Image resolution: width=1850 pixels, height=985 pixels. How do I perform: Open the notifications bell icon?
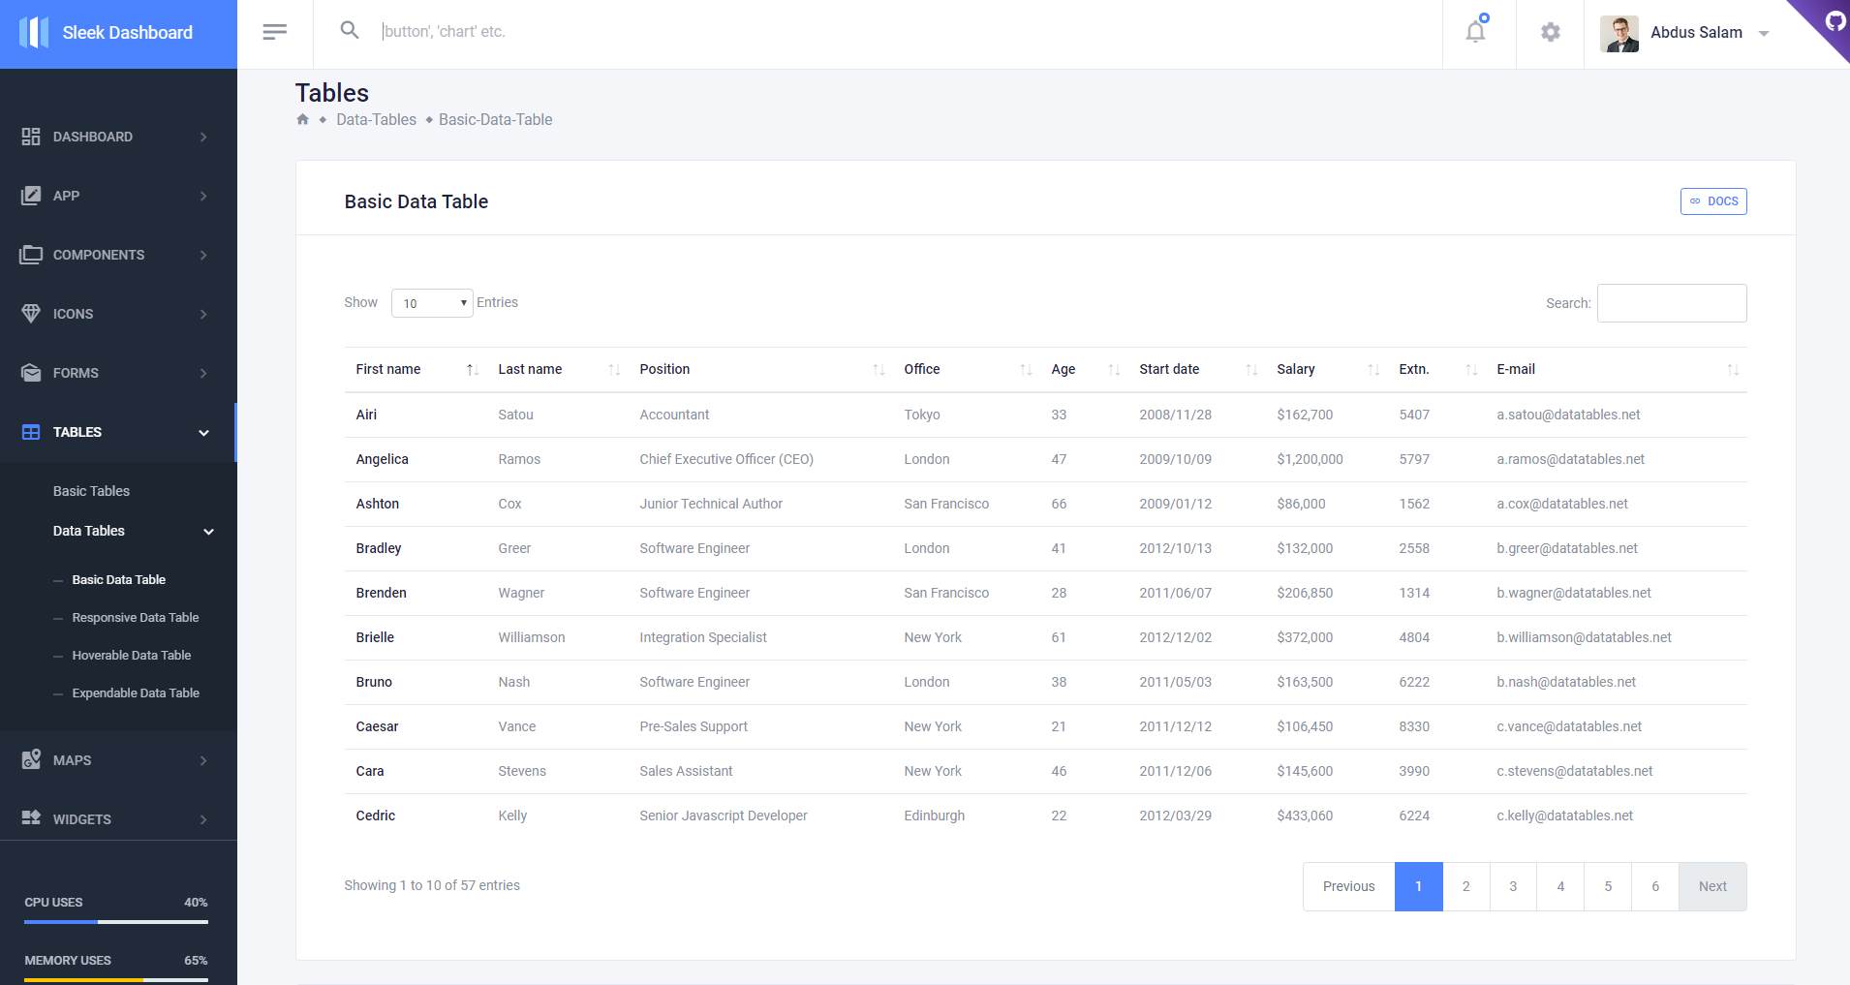[1476, 31]
